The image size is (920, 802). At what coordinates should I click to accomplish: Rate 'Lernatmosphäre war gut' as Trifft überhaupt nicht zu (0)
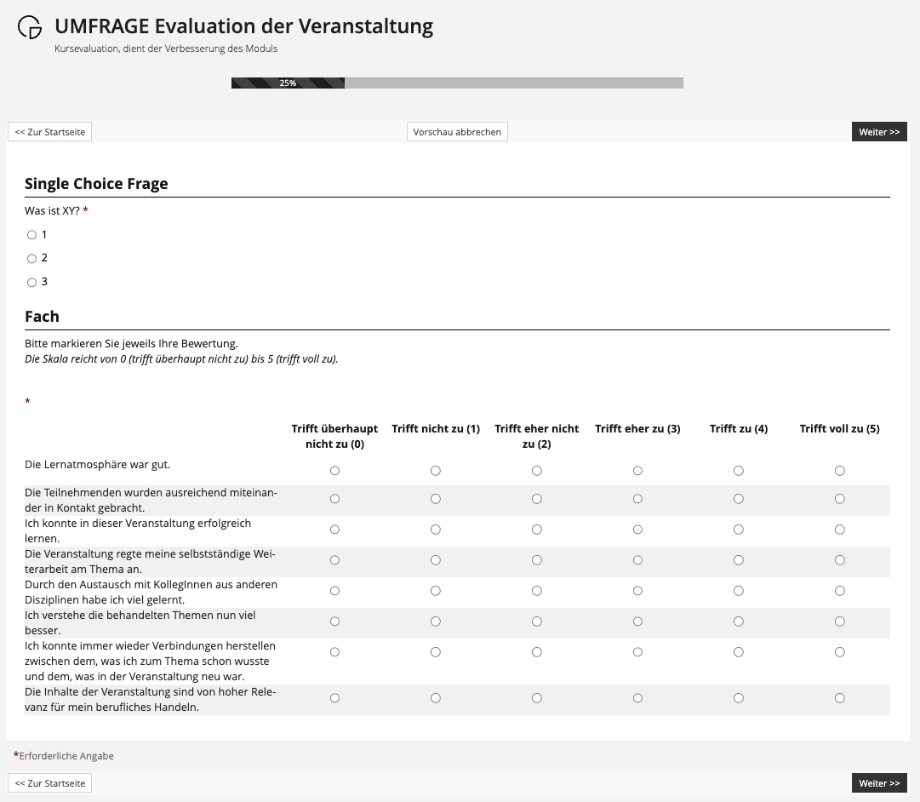(x=334, y=471)
